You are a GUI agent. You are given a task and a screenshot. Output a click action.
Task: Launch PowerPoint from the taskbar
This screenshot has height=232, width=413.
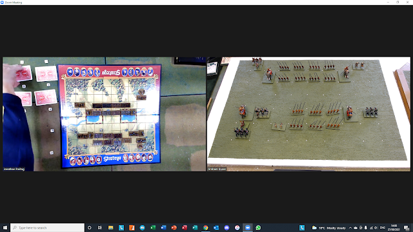174,227
